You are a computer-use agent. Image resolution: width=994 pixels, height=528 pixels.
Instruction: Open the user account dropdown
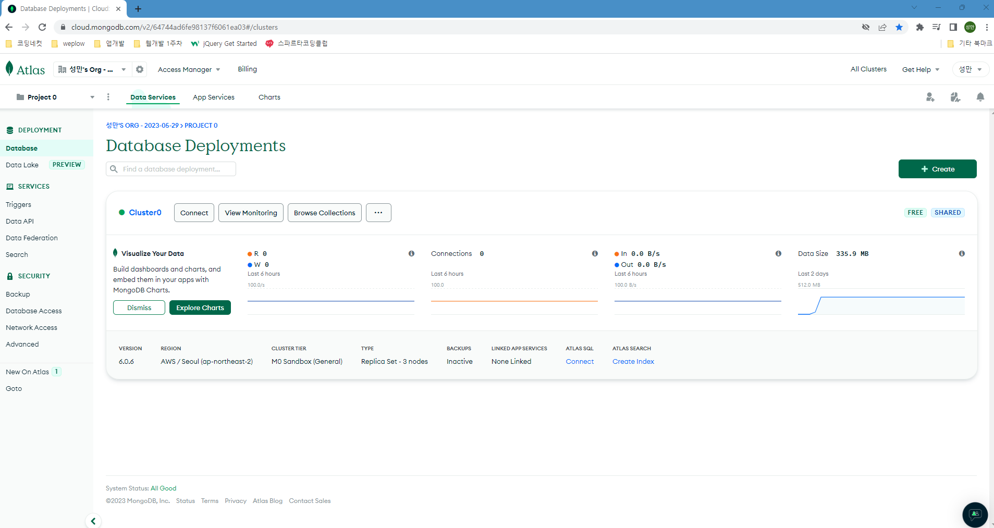971,69
